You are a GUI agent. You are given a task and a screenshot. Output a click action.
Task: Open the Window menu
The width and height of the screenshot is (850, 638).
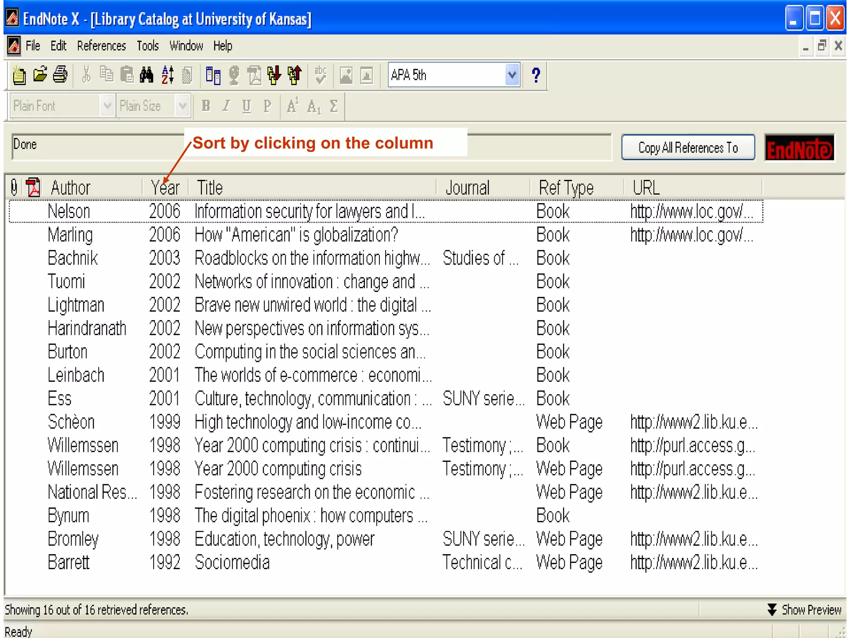[186, 46]
